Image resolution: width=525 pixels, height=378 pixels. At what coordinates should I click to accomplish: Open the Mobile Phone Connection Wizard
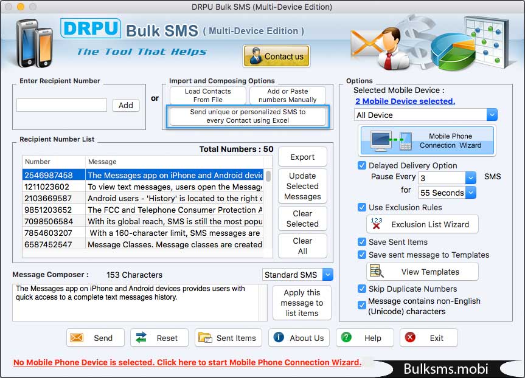pyautogui.click(x=427, y=140)
